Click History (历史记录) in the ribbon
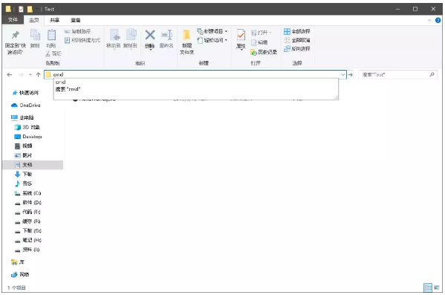Screen dimensions: 445x295 tap(264, 52)
